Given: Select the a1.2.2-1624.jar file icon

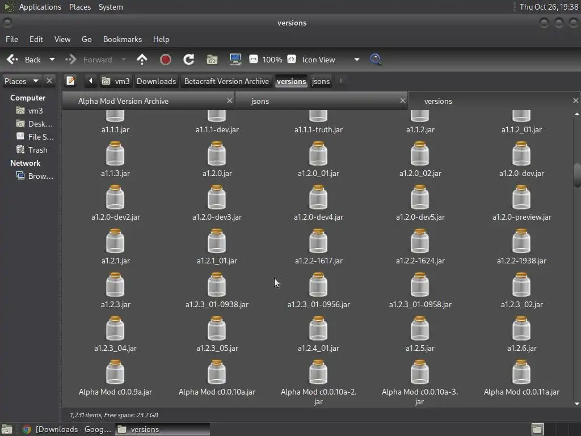Looking at the screenshot, I should point(420,241).
